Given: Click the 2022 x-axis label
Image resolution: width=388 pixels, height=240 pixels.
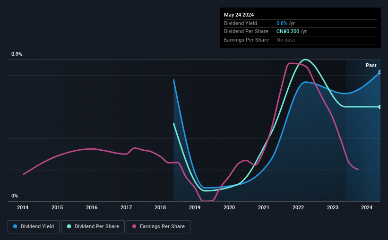Looking at the screenshot, I should coord(298,207).
